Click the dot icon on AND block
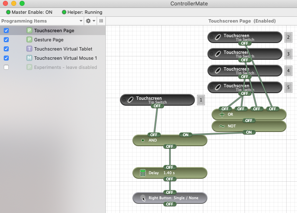This screenshot has width=297, height=213. coord(143,140)
